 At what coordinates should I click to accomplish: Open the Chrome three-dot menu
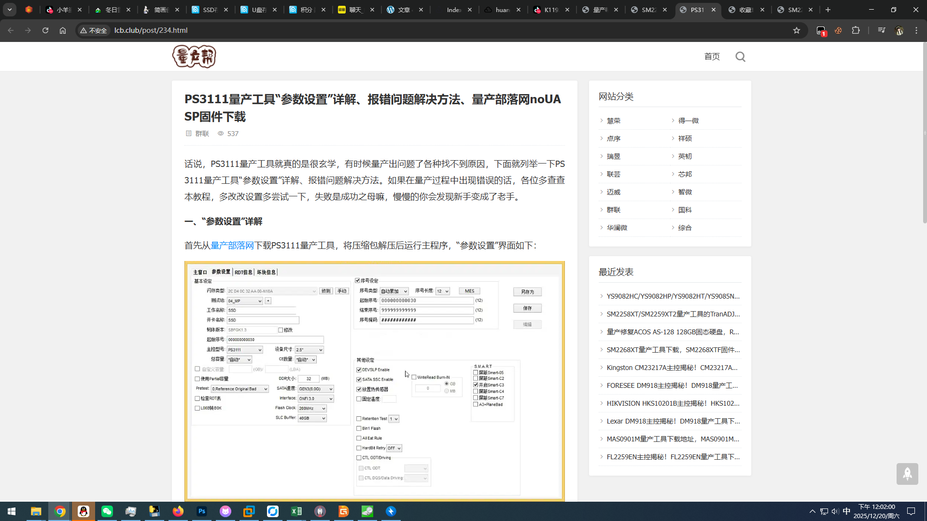[x=916, y=30]
